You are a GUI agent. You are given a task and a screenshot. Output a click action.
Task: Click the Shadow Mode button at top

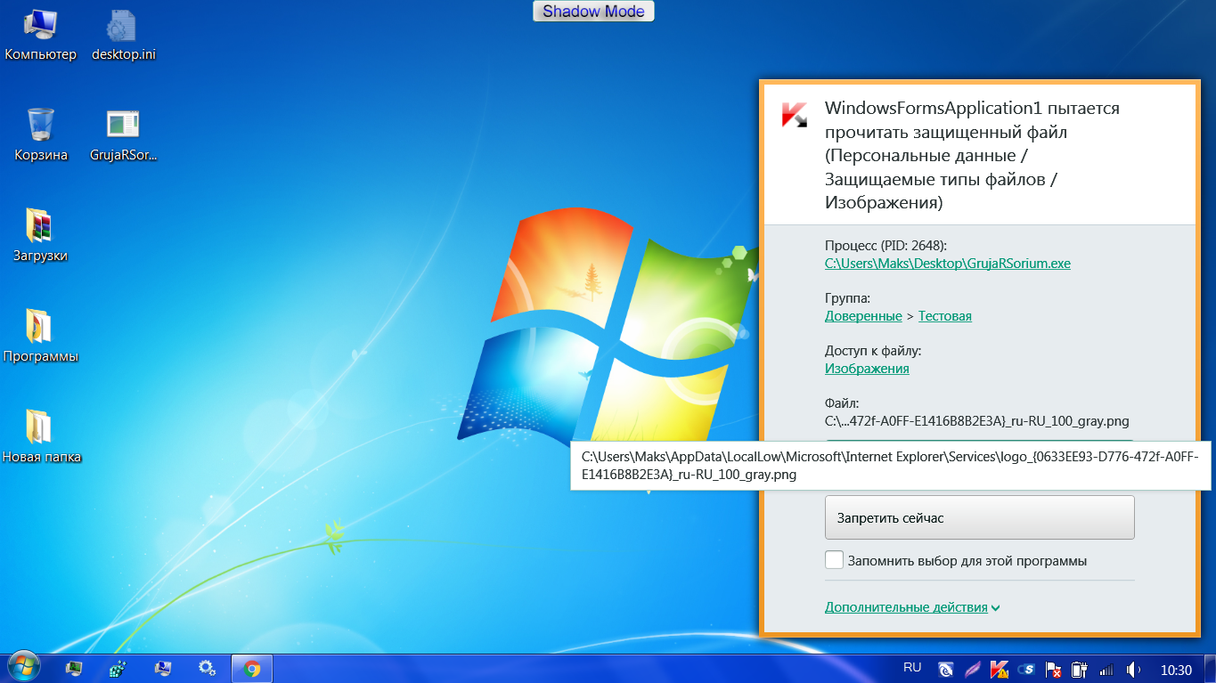point(594,12)
